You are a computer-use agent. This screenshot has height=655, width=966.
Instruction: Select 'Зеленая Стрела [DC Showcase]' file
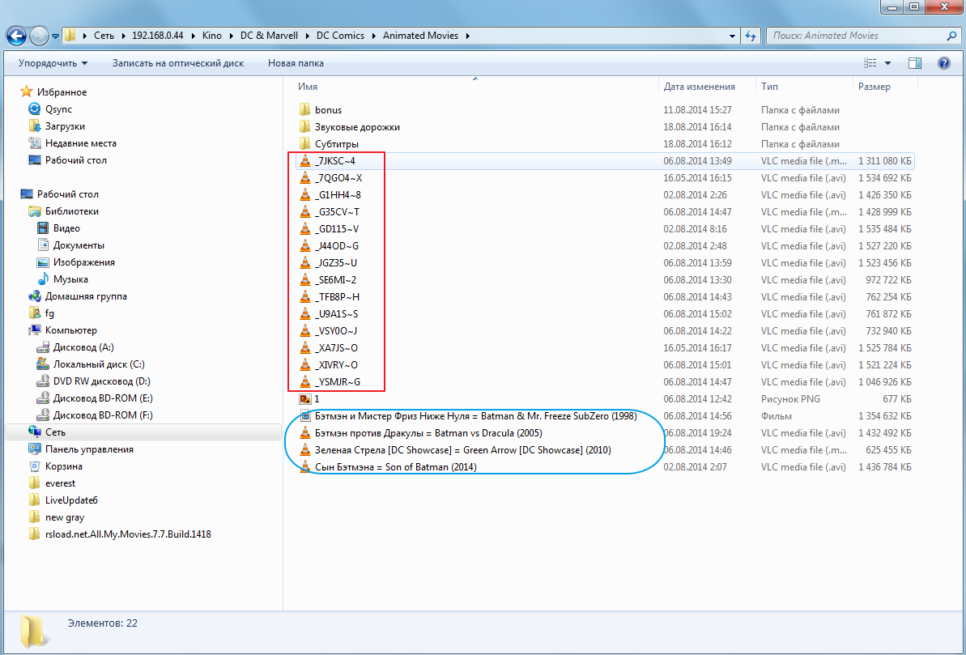point(455,450)
